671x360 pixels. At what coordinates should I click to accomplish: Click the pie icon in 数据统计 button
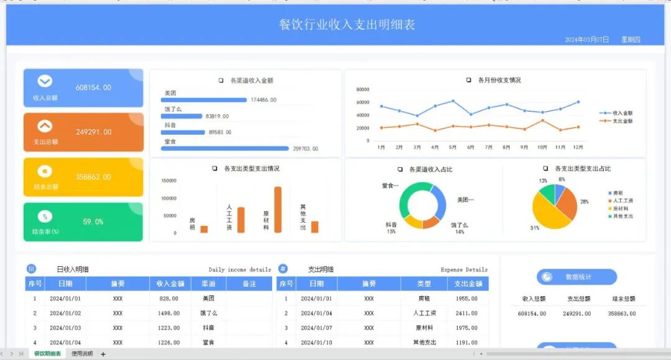547,277
